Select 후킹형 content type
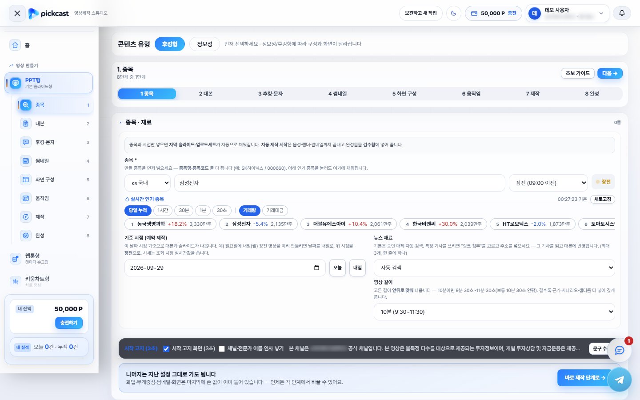The image size is (640, 400). (x=170, y=44)
